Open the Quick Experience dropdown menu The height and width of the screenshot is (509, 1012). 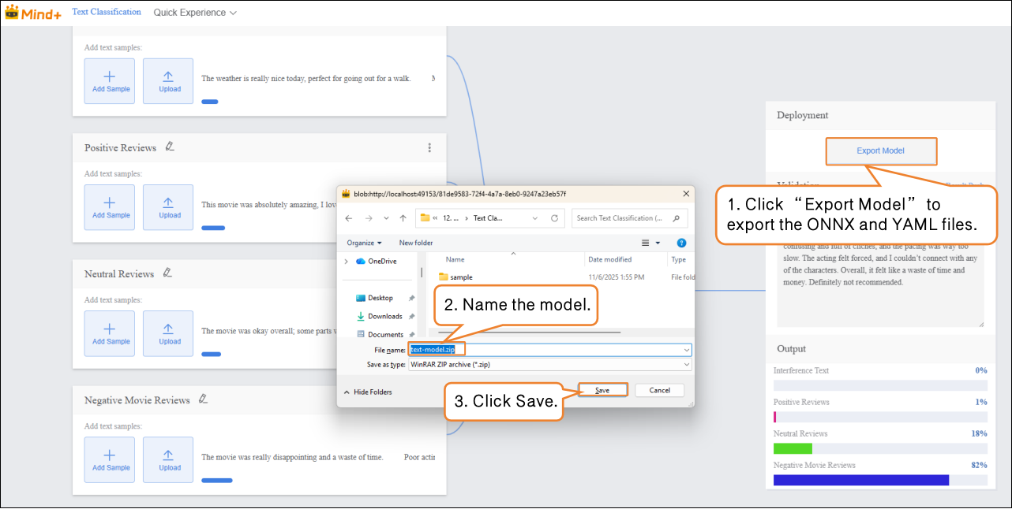[x=194, y=13]
